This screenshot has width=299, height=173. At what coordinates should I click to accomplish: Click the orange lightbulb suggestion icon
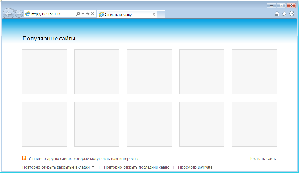point(24,158)
